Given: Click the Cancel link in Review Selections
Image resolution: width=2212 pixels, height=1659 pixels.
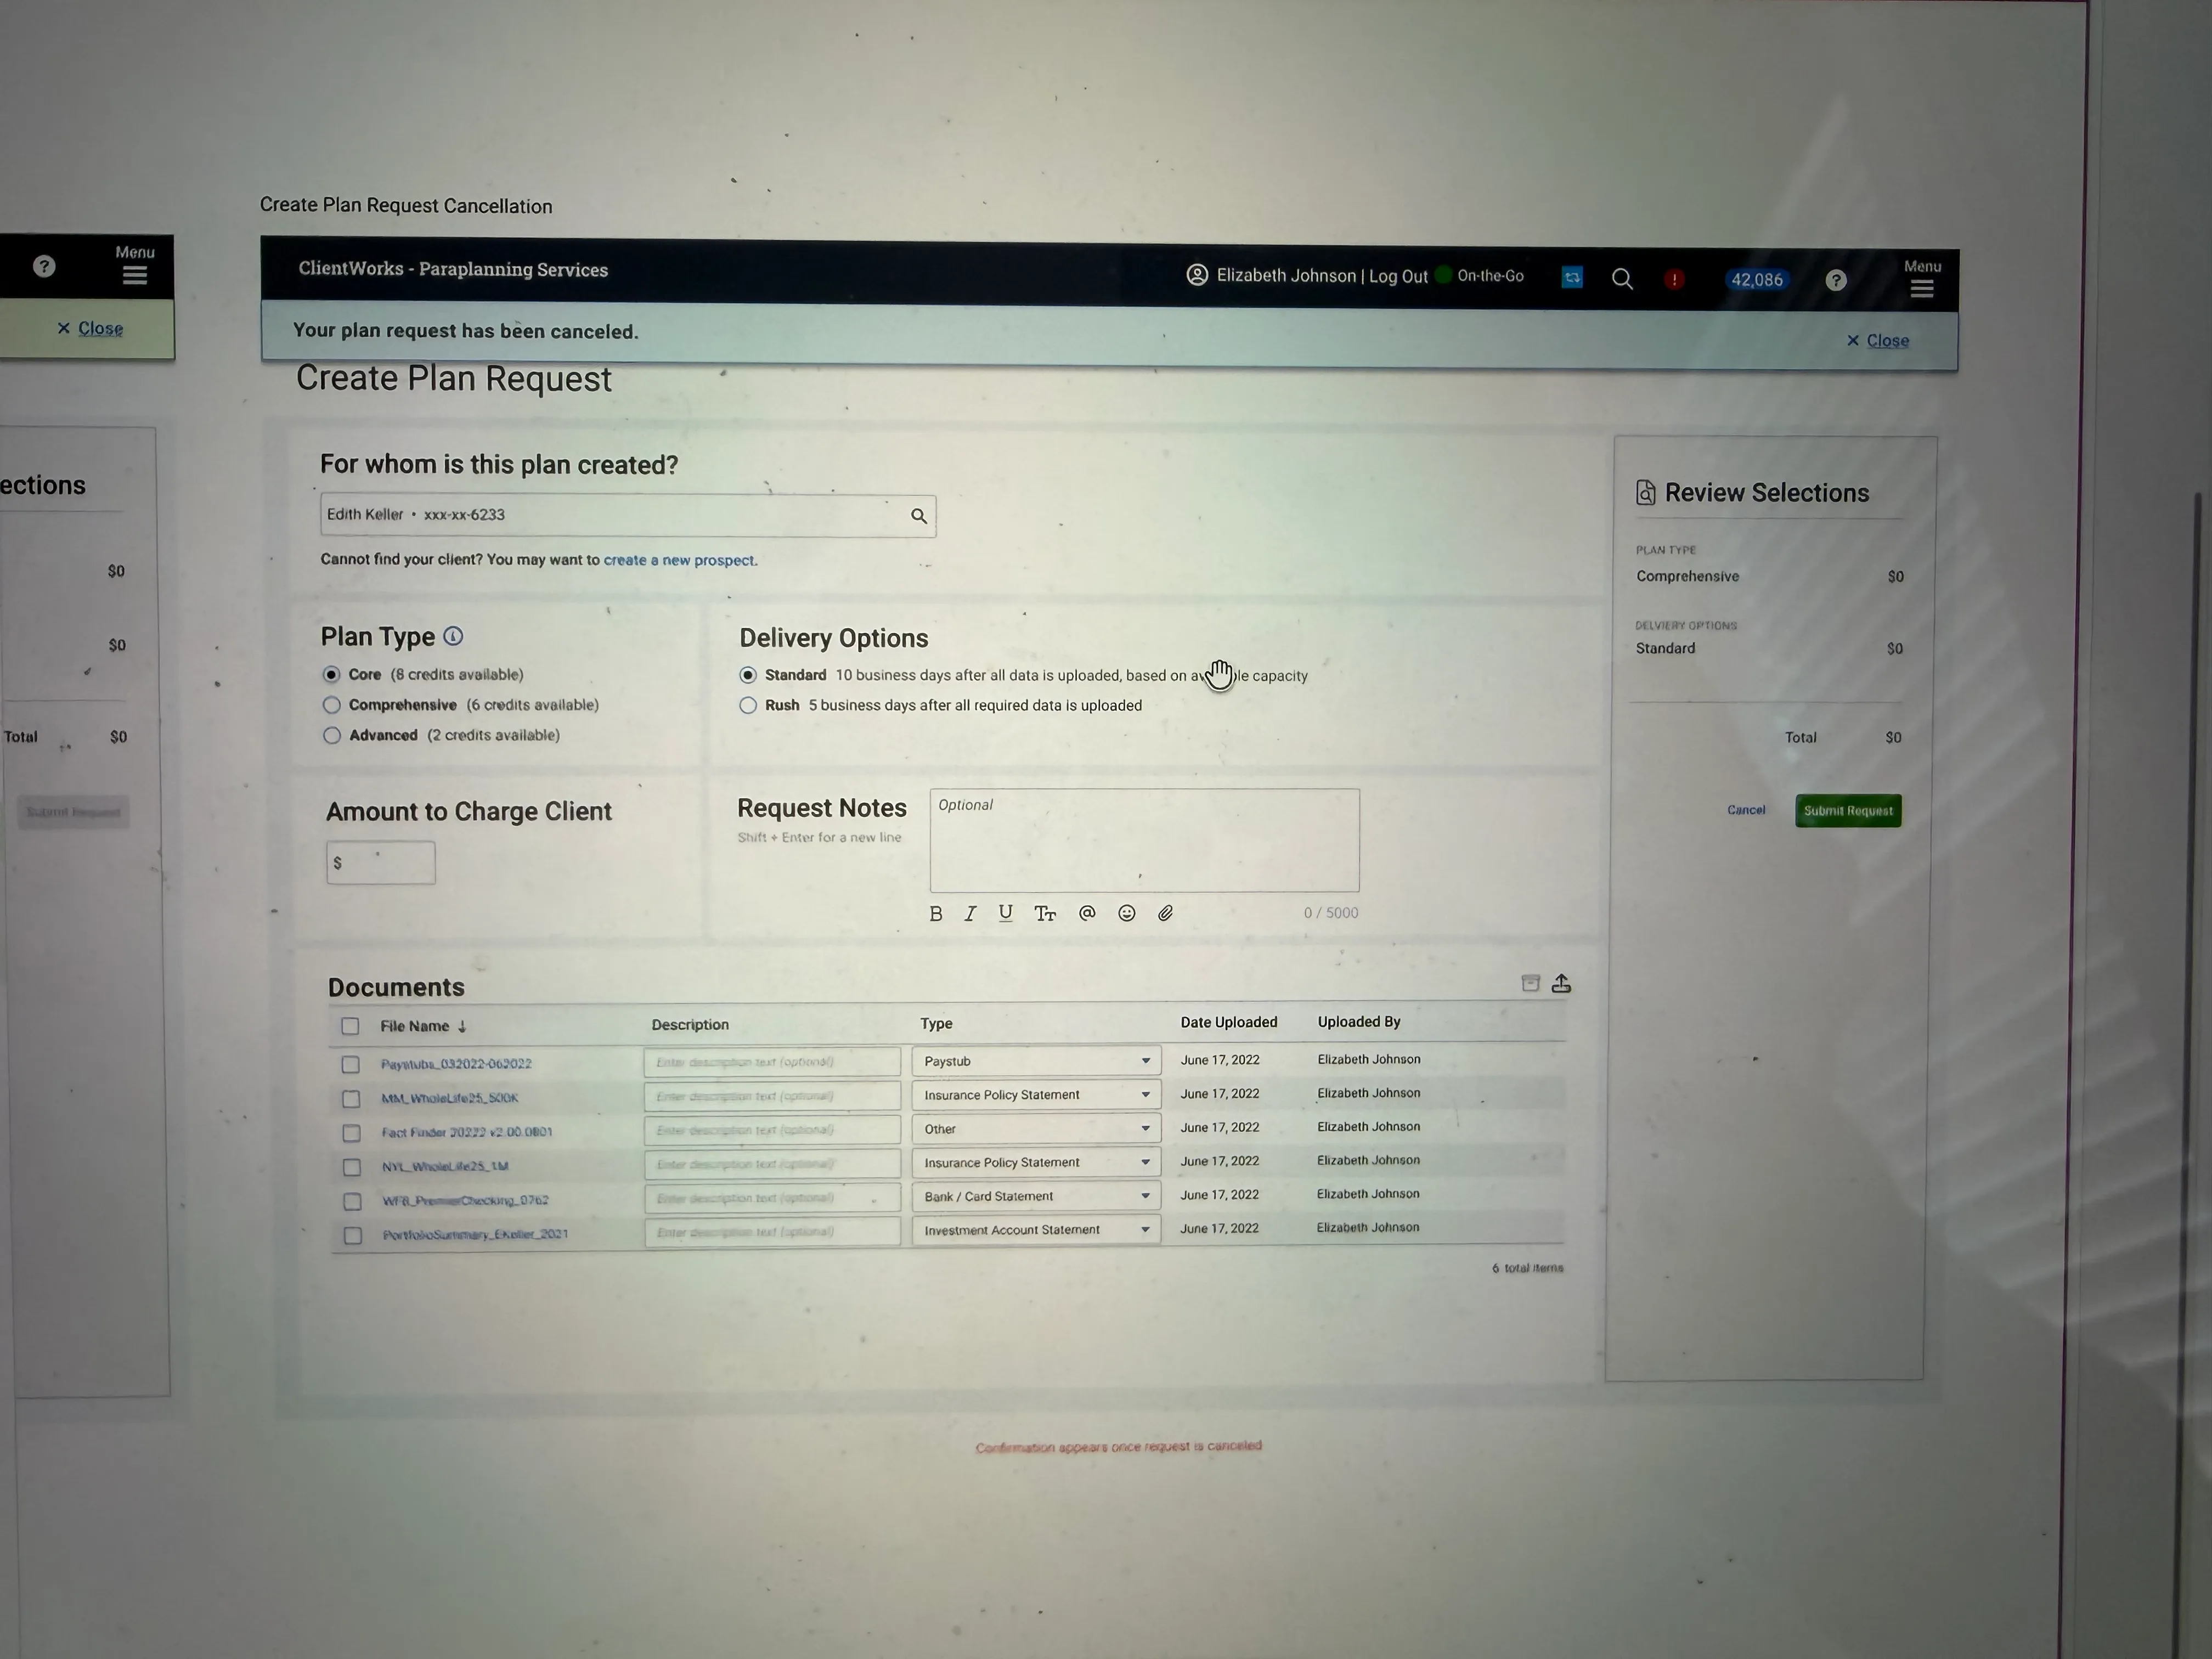Looking at the screenshot, I should [1746, 810].
